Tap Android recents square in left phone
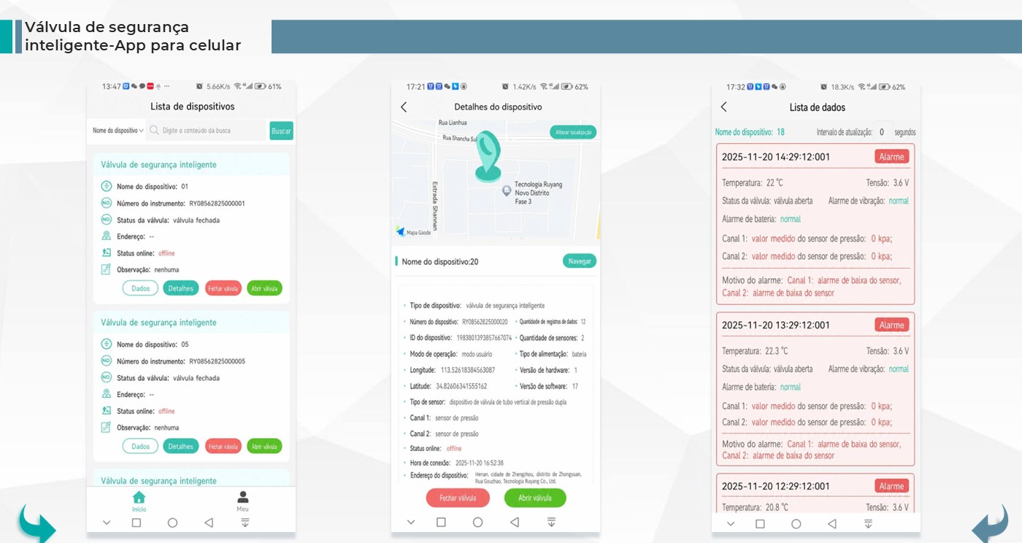Viewport: 1022px width, 543px height. click(136, 523)
